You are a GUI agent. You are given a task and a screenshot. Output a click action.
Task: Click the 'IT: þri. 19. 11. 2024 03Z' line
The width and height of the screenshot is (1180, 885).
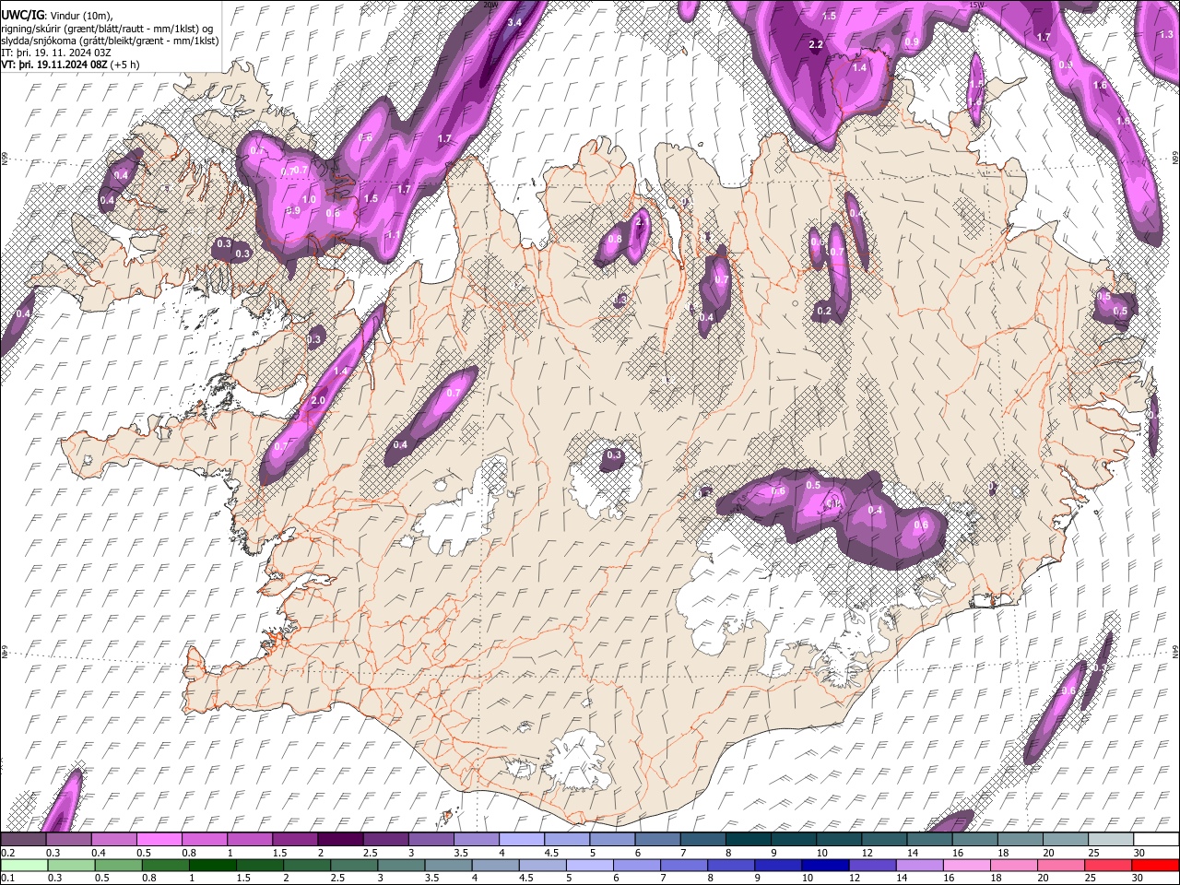(x=56, y=53)
